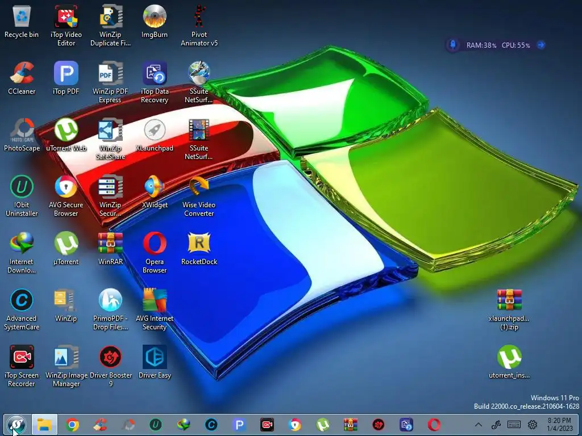This screenshot has width=582, height=436.
Task: Open the touch keyboard tray icon
Action: click(x=514, y=425)
